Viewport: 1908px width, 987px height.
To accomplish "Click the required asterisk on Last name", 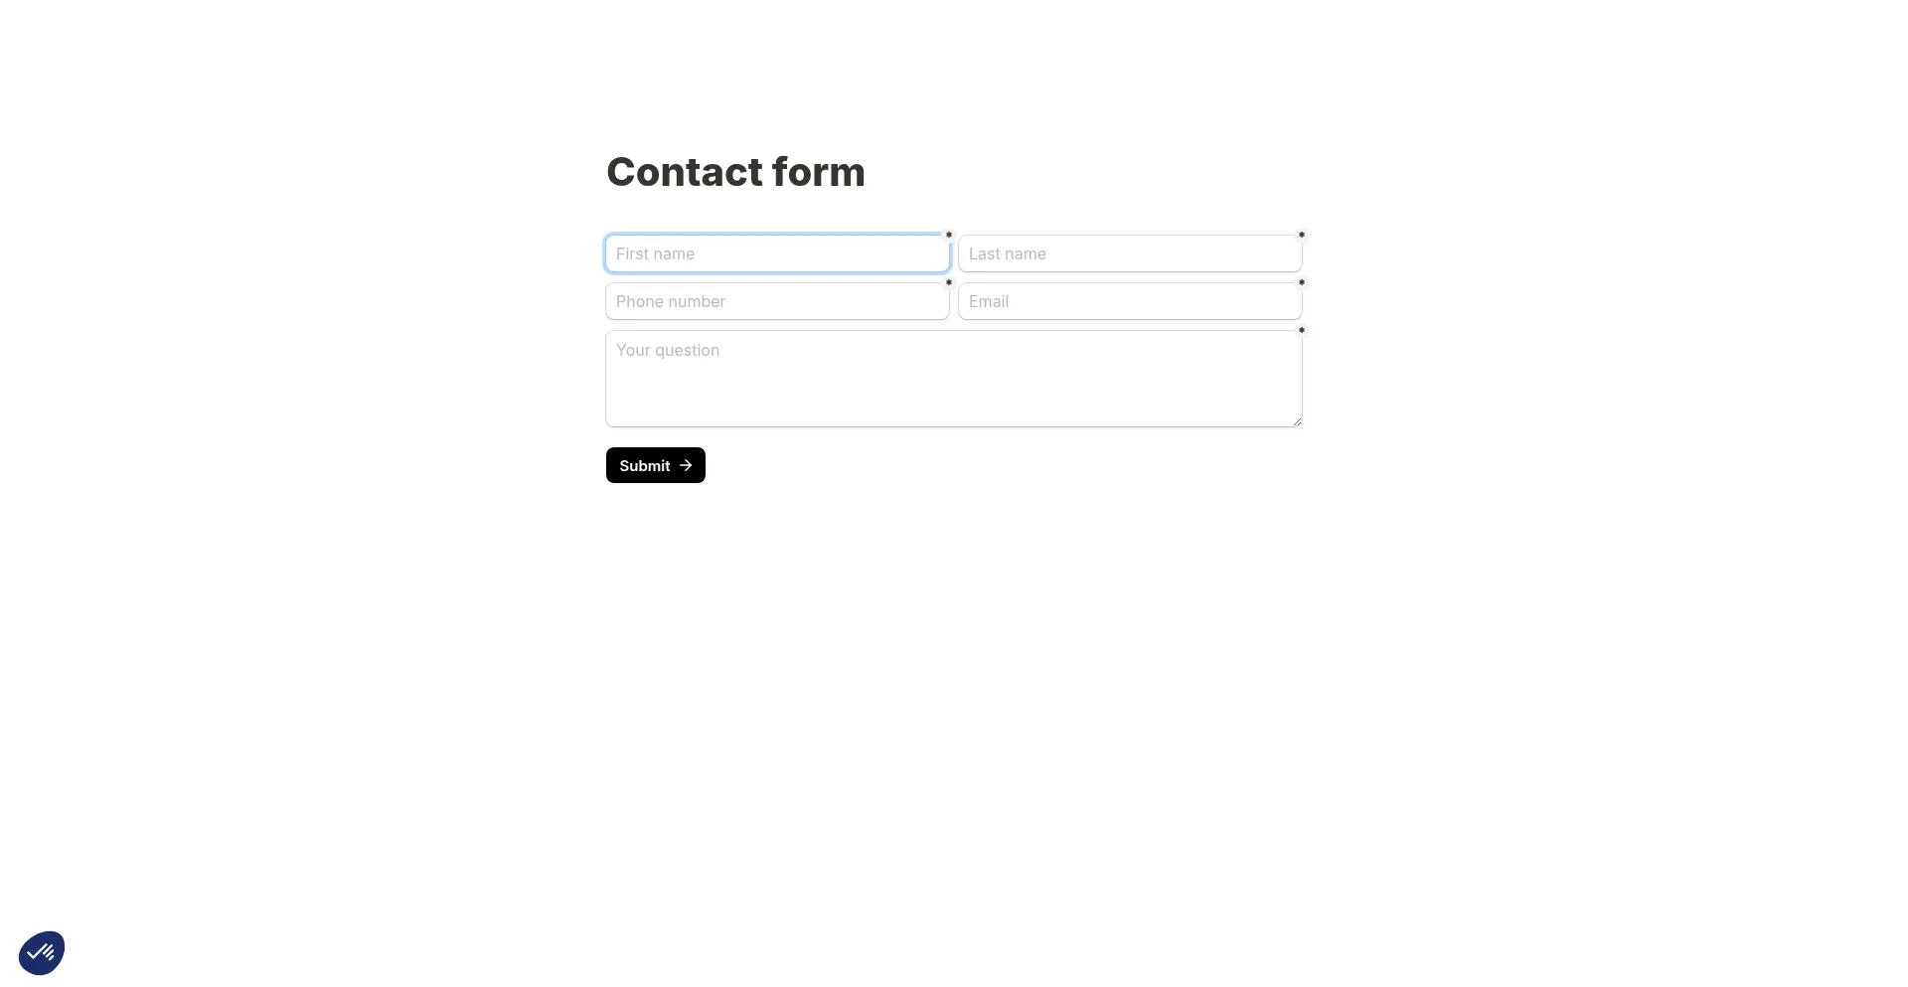I will [x=1302, y=236].
